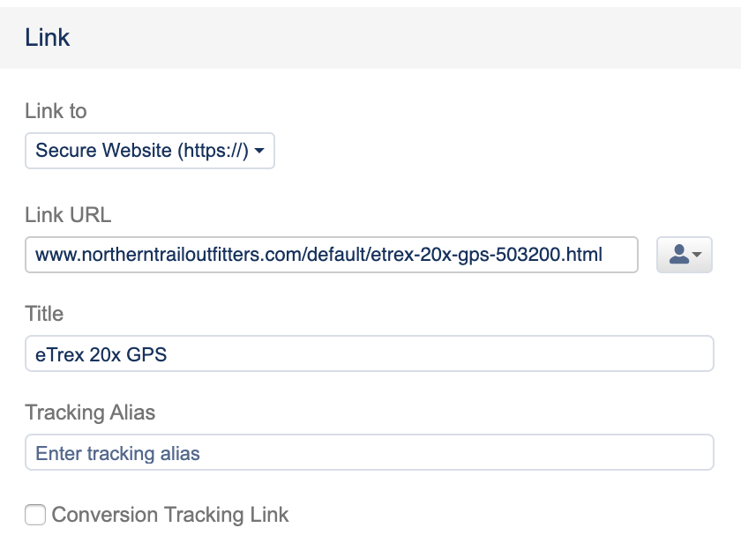Click the person silhouette glyph

pos(678,255)
